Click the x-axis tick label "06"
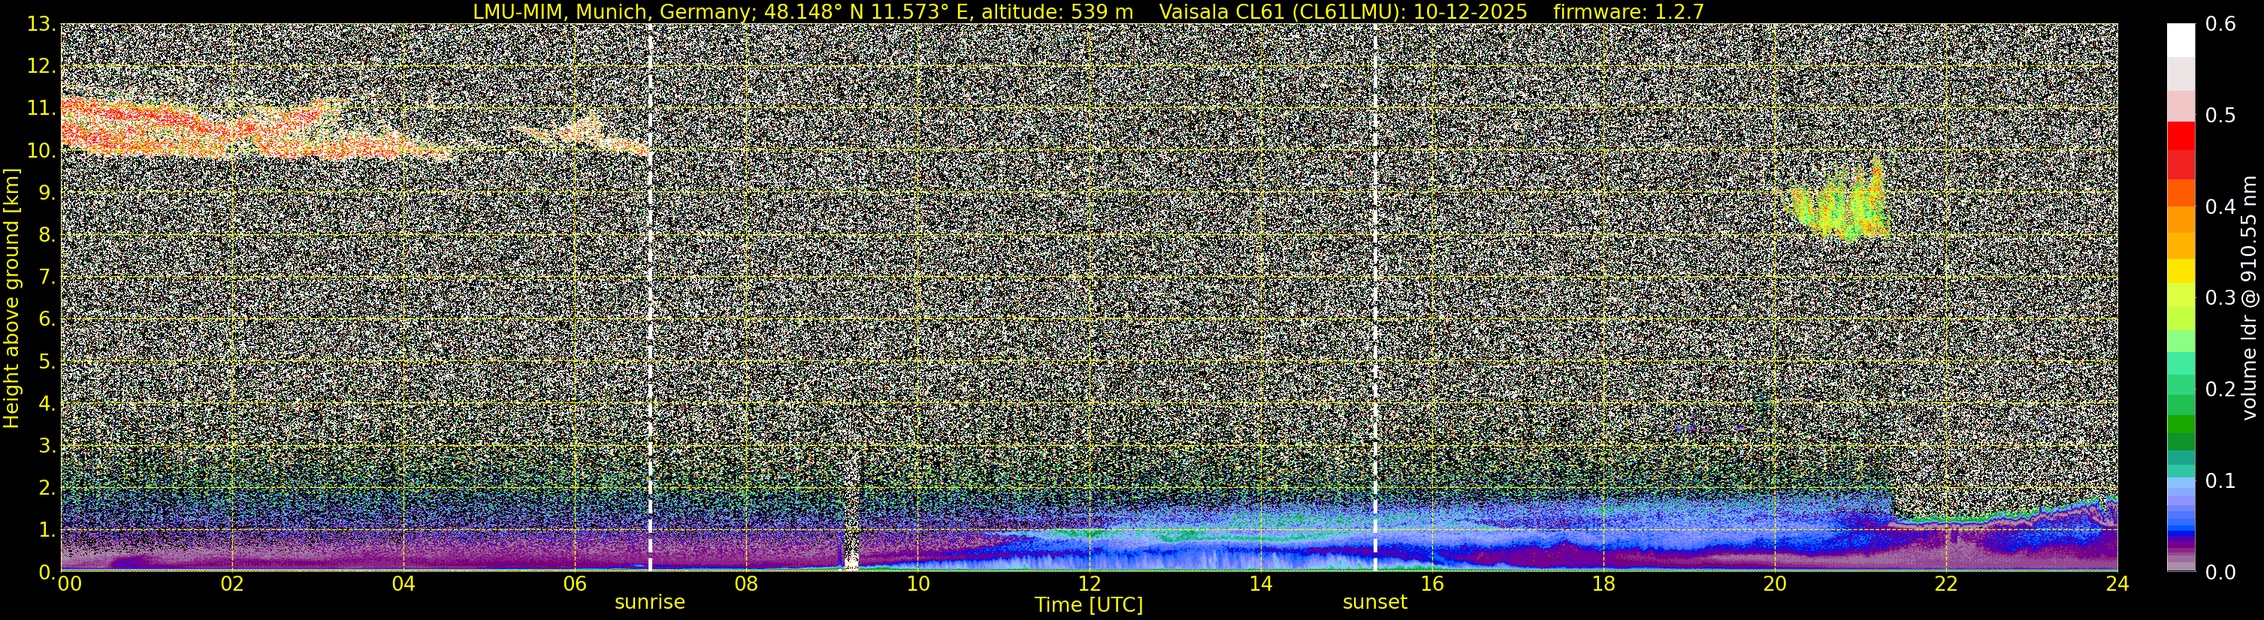 [x=575, y=584]
